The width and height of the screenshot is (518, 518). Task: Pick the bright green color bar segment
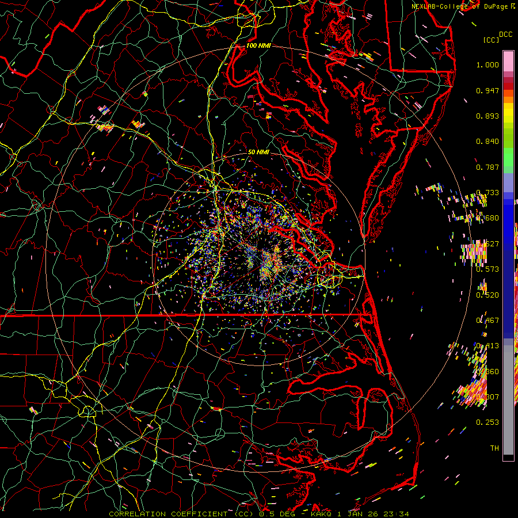pos(508,157)
